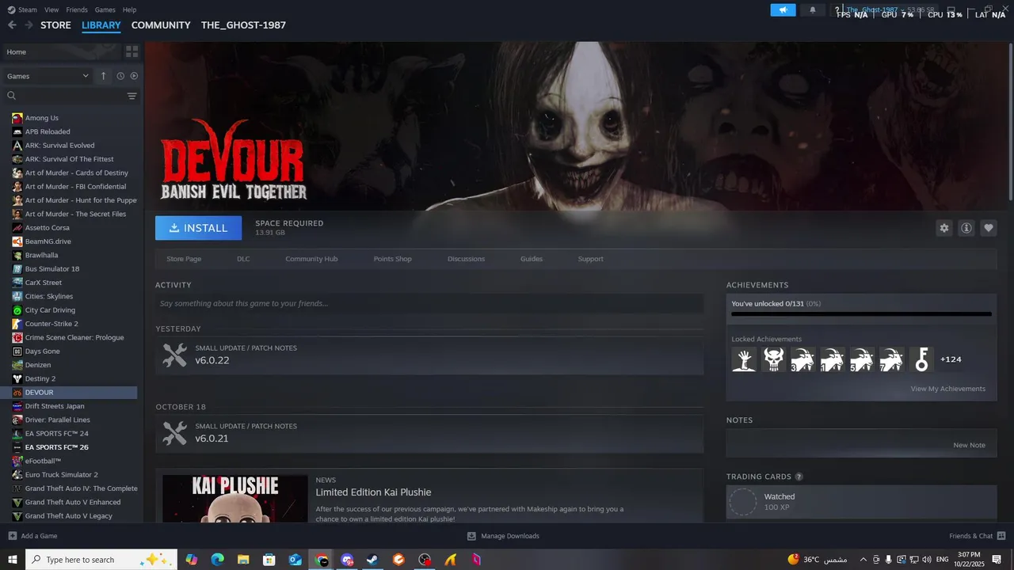This screenshot has width=1014, height=570.
Task: Click New Note
Action: pyautogui.click(x=969, y=445)
